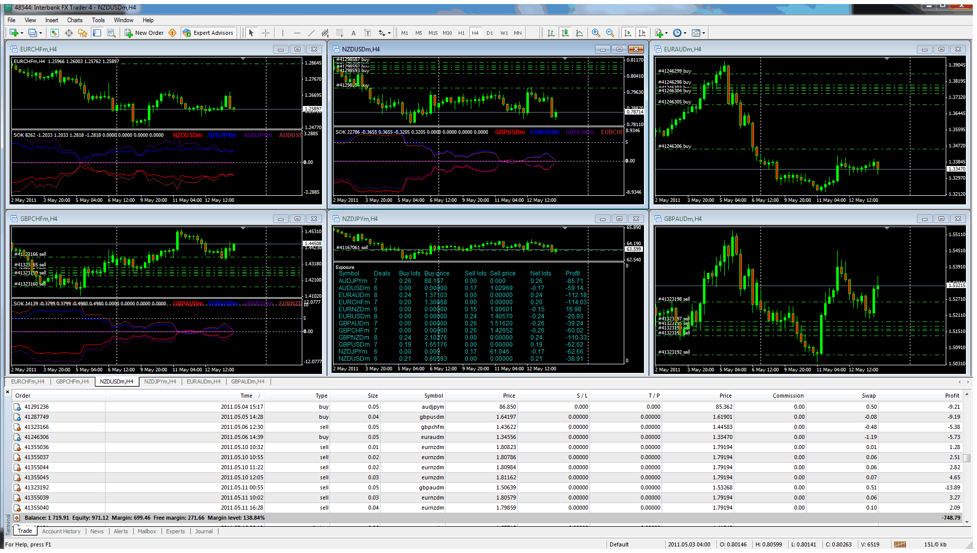This screenshot has height=553, width=977.
Task: Click the Indicators list icon
Action: pyautogui.click(x=659, y=33)
